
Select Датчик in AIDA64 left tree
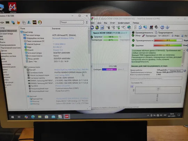pyautogui.click(x=4, y=51)
